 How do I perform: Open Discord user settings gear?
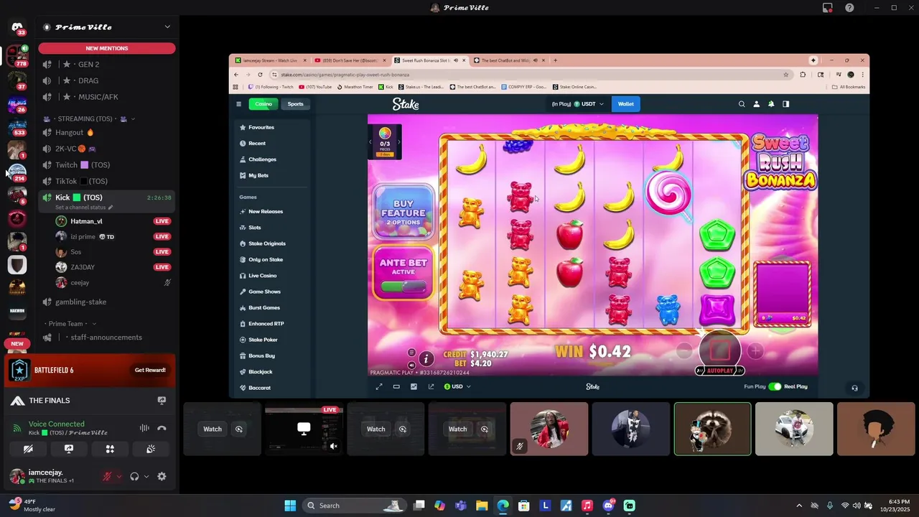[x=162, y=476]
